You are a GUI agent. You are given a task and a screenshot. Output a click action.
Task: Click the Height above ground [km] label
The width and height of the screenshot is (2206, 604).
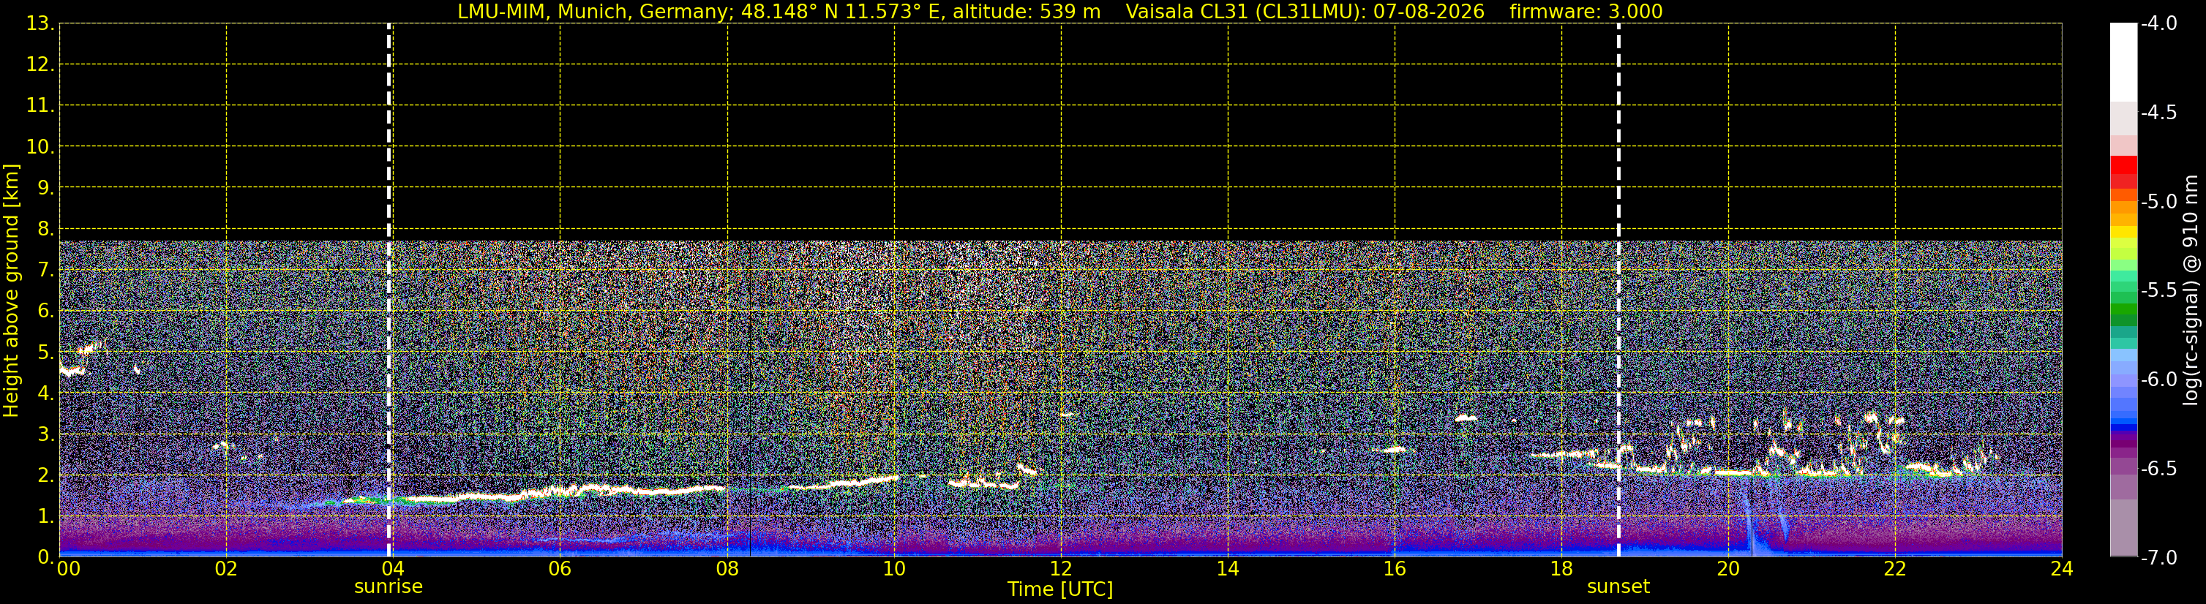tap(11, 291)
